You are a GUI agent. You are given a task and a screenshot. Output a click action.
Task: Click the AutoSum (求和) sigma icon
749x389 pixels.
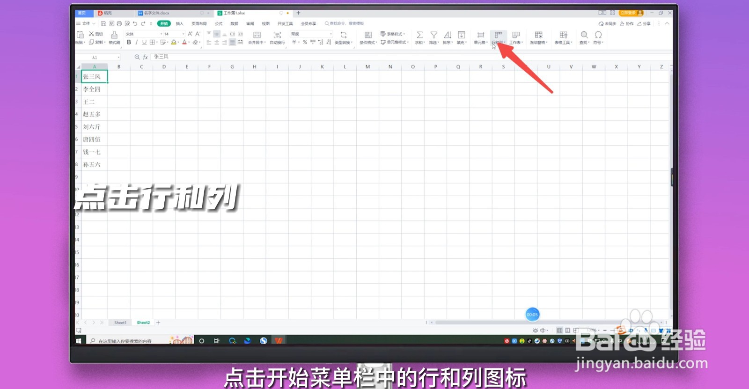(x=419, y=35)
